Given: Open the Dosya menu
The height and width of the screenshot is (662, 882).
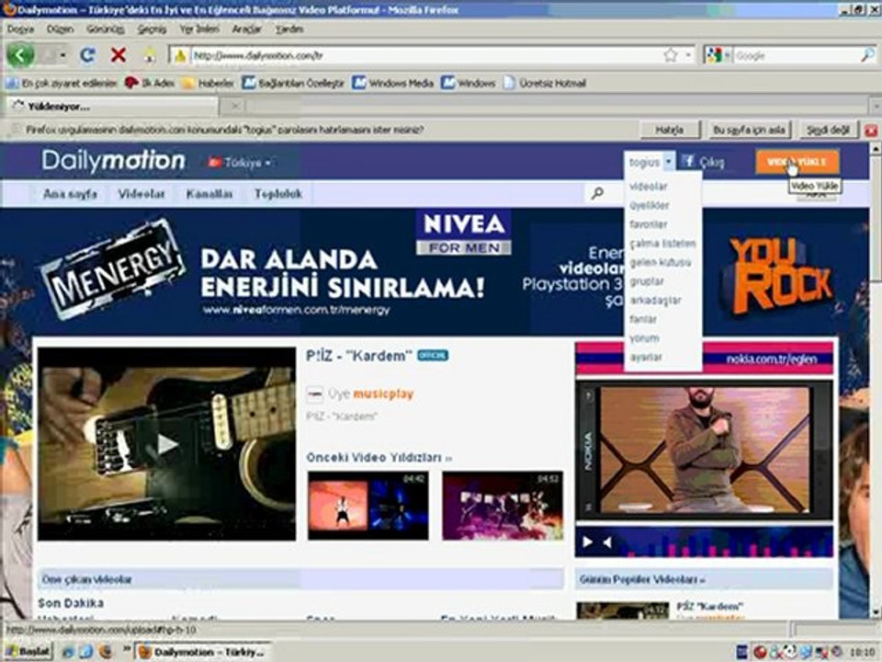Looking at the screenshot, I should tap(20, 29).
